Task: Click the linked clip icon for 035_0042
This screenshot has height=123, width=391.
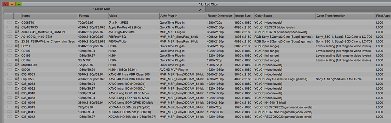Action: (17, 117)
